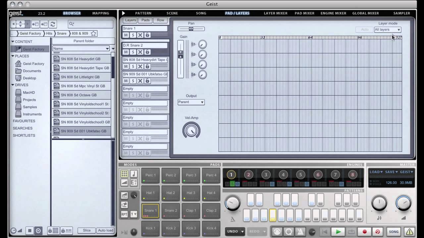Return to start with rewind button

coord(325,232)
